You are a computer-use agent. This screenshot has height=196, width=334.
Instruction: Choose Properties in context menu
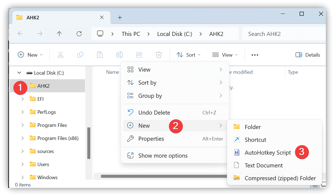(x=175, y=139)
